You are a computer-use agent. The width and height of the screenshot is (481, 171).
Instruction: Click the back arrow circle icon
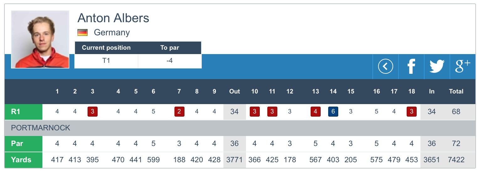coord(385,67)
